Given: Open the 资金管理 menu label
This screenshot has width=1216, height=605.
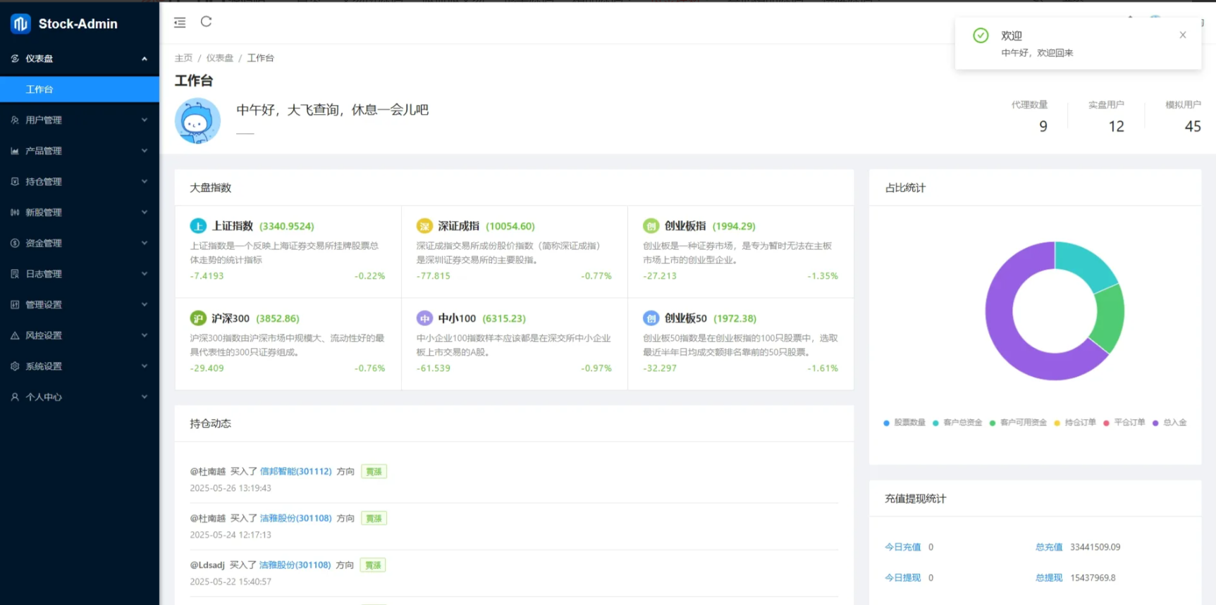Looking at the screenshot, I should pos(44,243).
